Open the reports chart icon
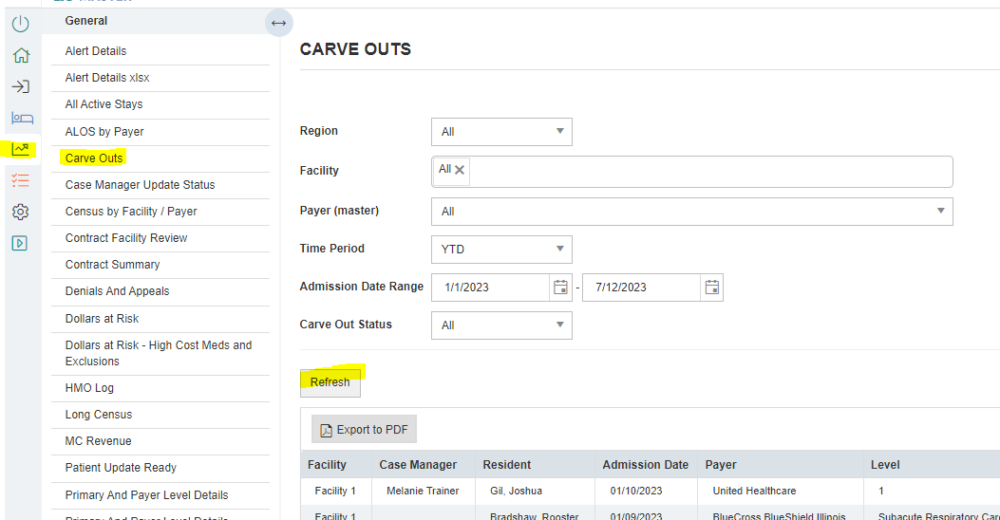Image resolution: width=1000 pixels, height=520 pixels. click(20, 149)
